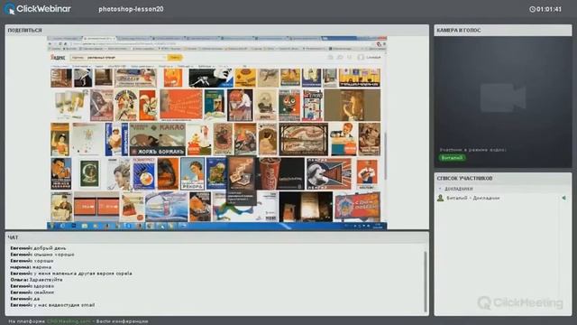This screenshot has width=577, height=325.
Task: Collapse the Докладчики group in the participant list
Action: [440, 189]
